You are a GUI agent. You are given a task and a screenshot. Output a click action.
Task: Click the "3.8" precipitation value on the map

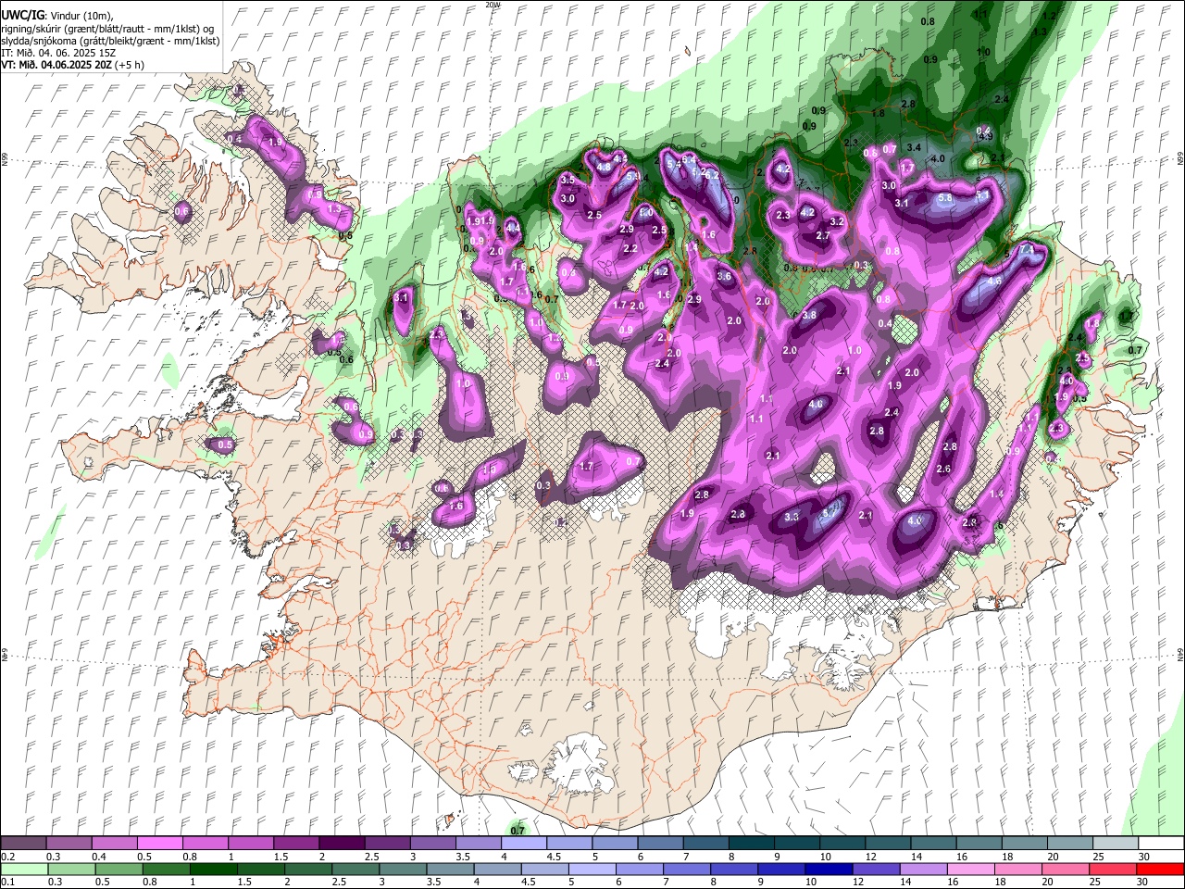(809, 315)
